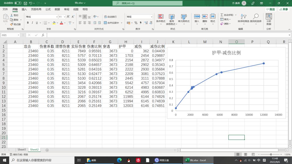The width and height of the screenshot is (292, 164).
Task: Toggle bold formatting
Action: 28,23
